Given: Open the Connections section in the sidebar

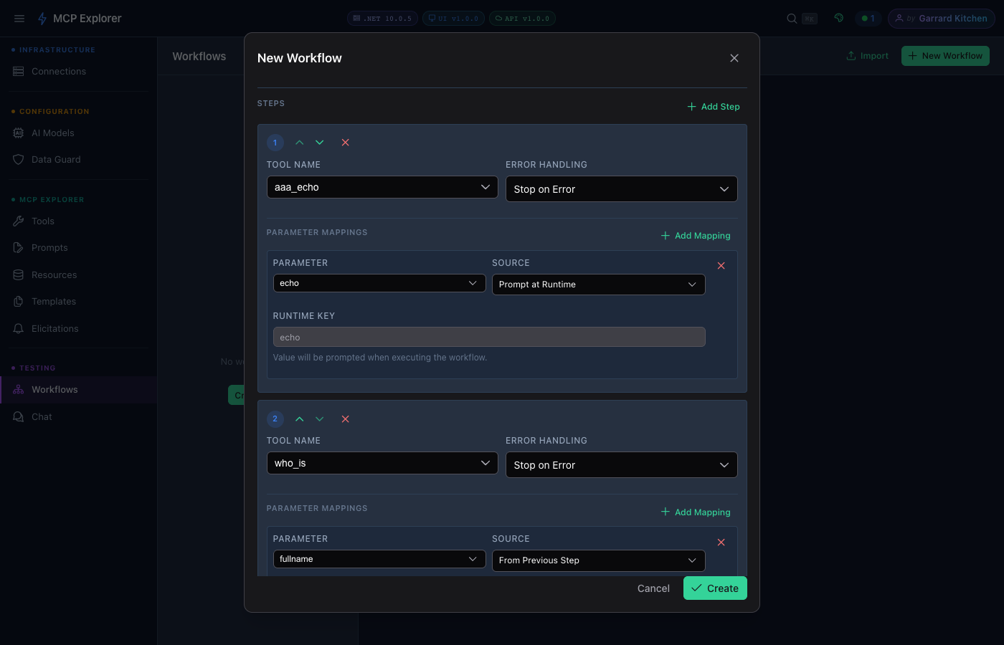Looking at the screenshot, I should 59,71.
